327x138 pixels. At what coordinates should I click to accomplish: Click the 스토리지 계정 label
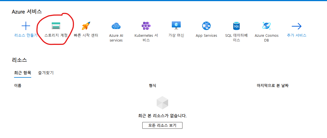pos(56,35)
